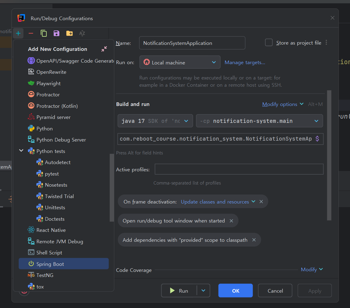Click the Active profiles input field

coord(239,170)
